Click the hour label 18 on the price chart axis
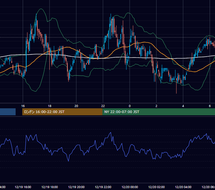 tap(50, 106)
